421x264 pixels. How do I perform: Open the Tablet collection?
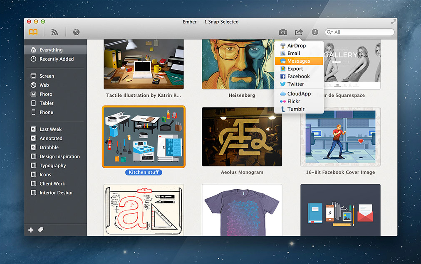click(x=55, y=103)
